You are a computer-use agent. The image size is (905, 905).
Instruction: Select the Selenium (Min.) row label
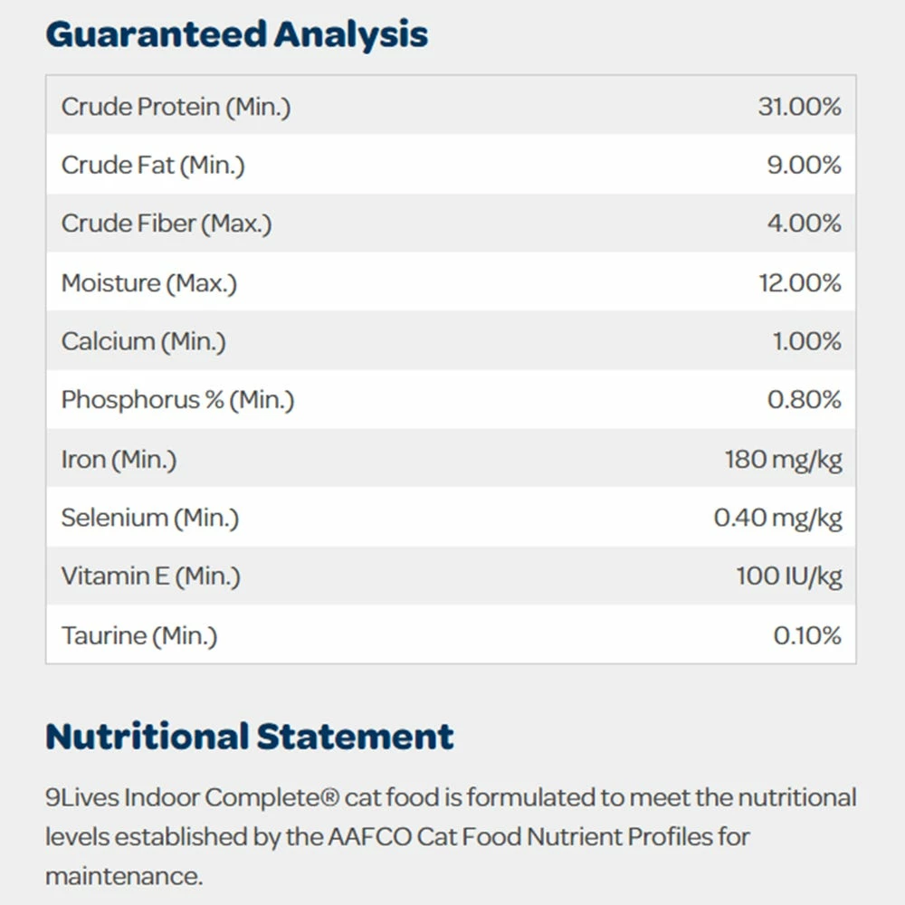point(150,518)
